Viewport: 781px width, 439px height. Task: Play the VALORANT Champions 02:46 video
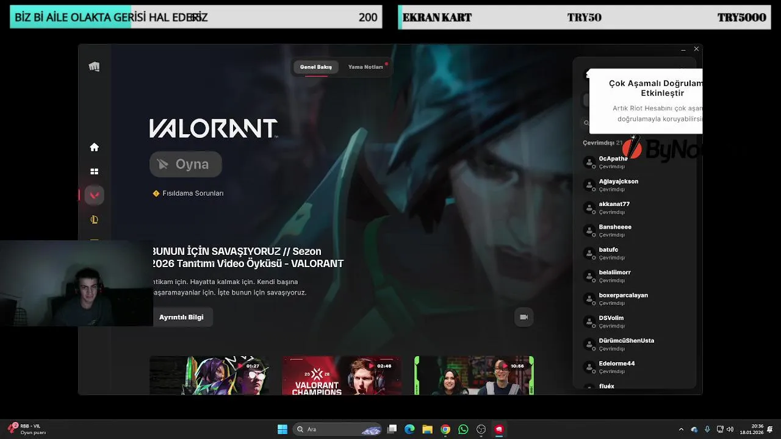[x=342, y=376]
